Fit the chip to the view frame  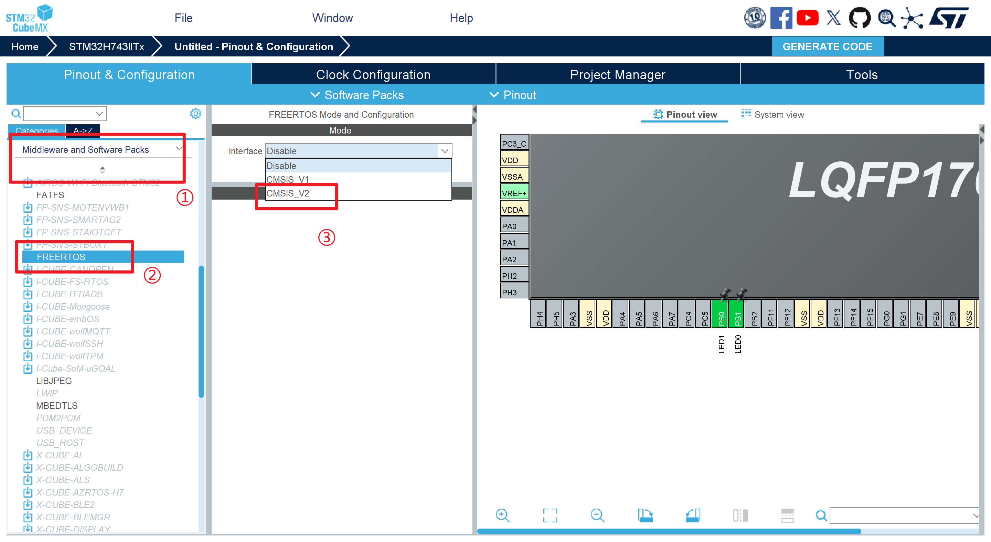click(x=550, y=515)
